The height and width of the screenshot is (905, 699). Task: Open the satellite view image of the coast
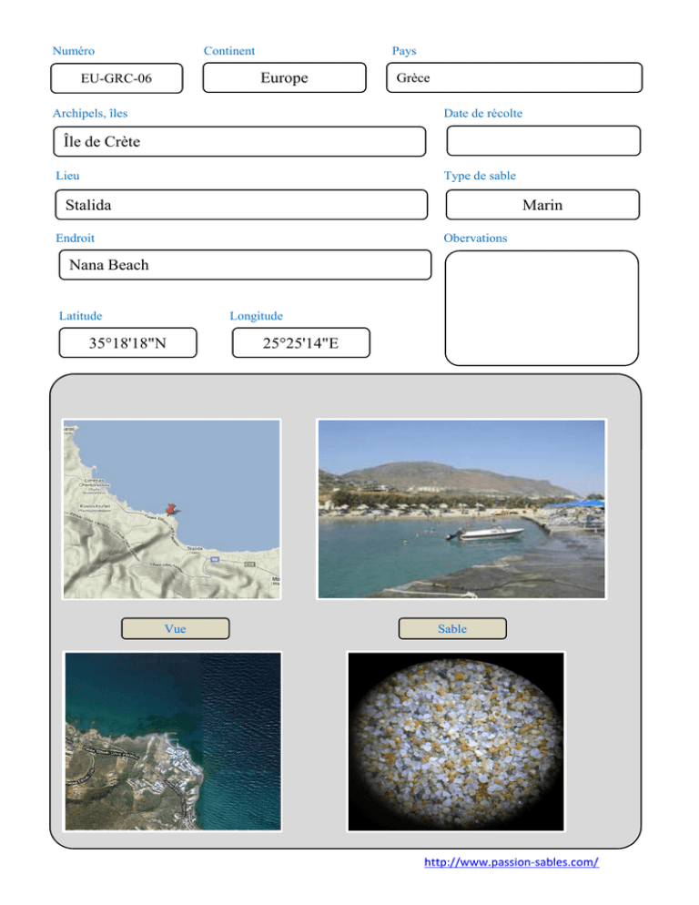point(172,740)
